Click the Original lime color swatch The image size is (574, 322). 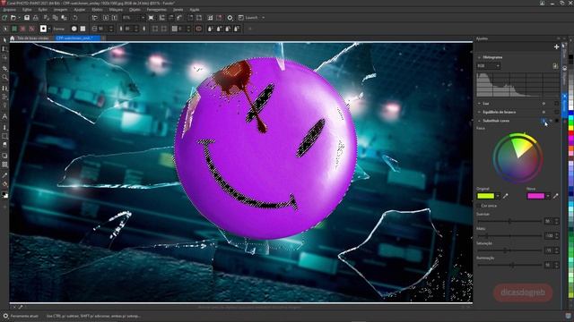(486, 196)
